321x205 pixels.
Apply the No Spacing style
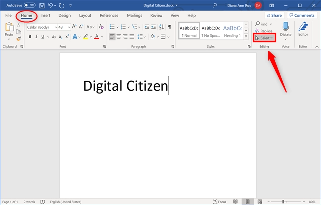211,31
